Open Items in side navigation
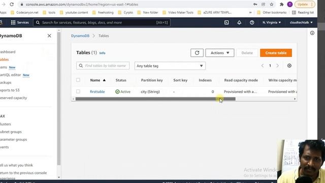Image resolution: width=325 pixels, height=183 pixels. pos(4,67)
